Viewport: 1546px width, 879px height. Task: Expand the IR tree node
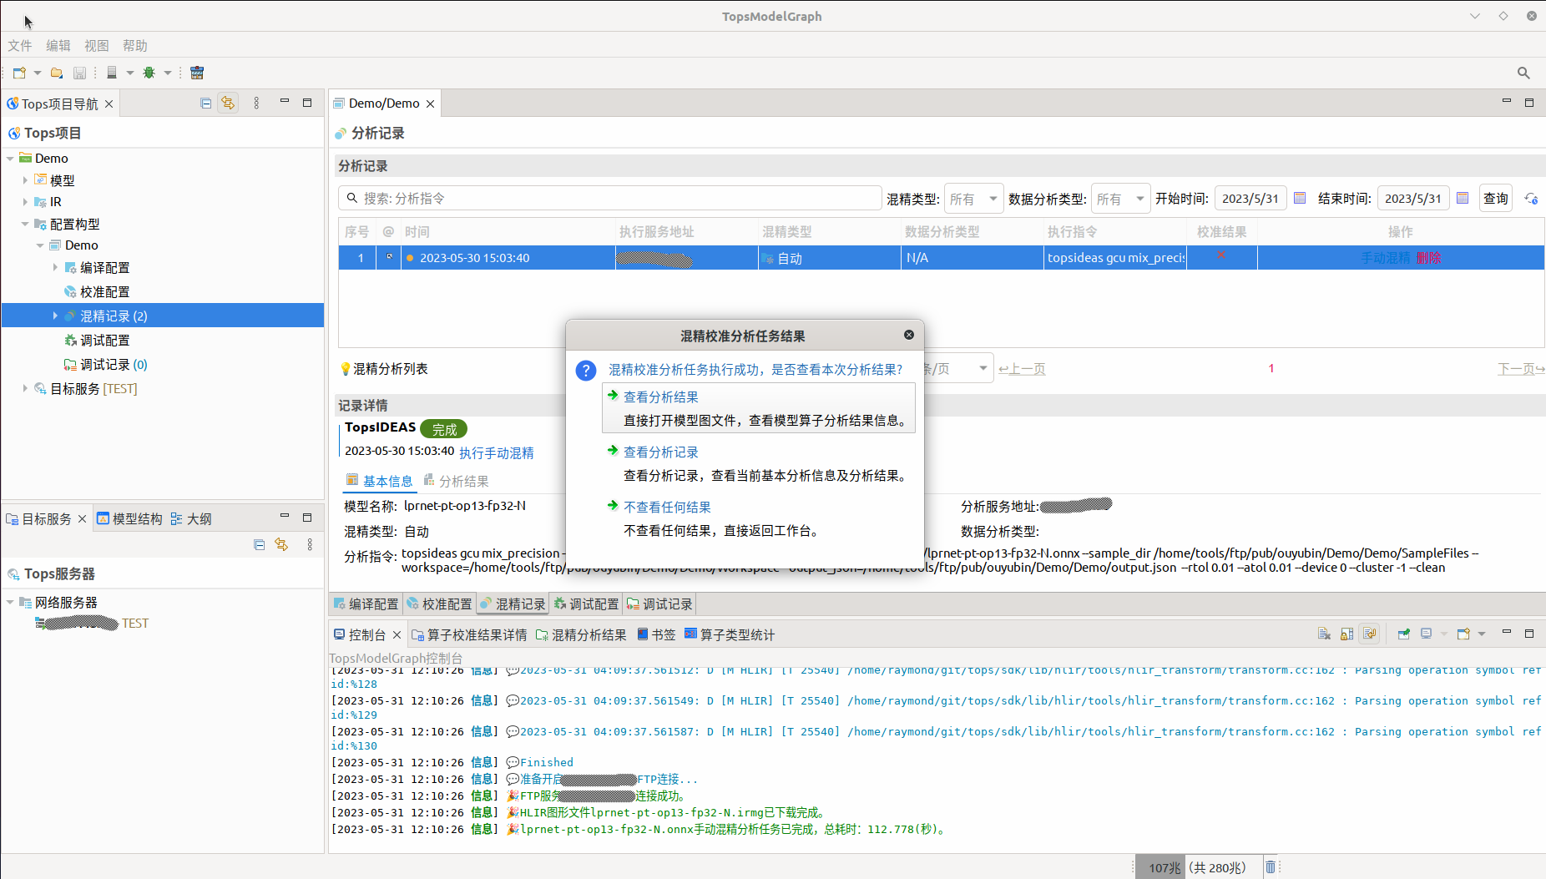(25, 202)
